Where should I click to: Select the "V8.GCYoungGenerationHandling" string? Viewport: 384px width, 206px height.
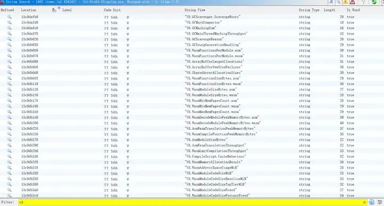pyautogui.click(x=213, y=45)
